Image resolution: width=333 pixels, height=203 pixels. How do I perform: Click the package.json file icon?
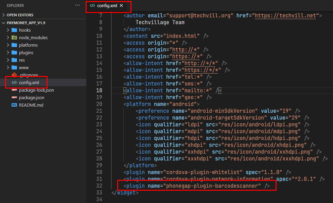point(14,98)
